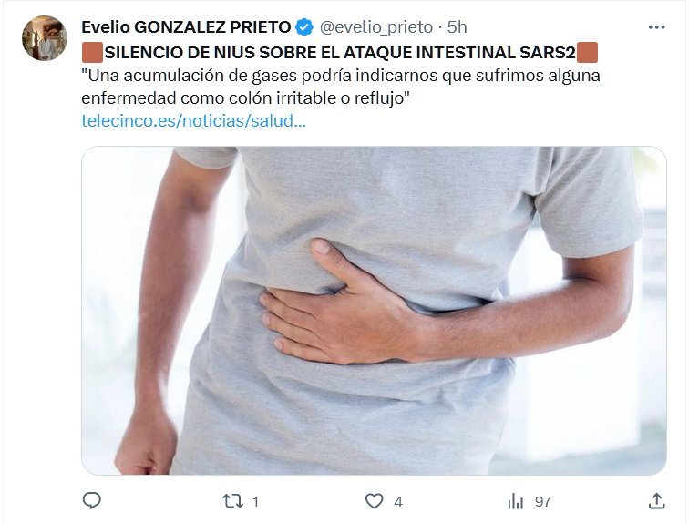Click the SILENCIO DE NIUS headline text
The width and height of the screenshot is (689, 523).
[340, 53]
